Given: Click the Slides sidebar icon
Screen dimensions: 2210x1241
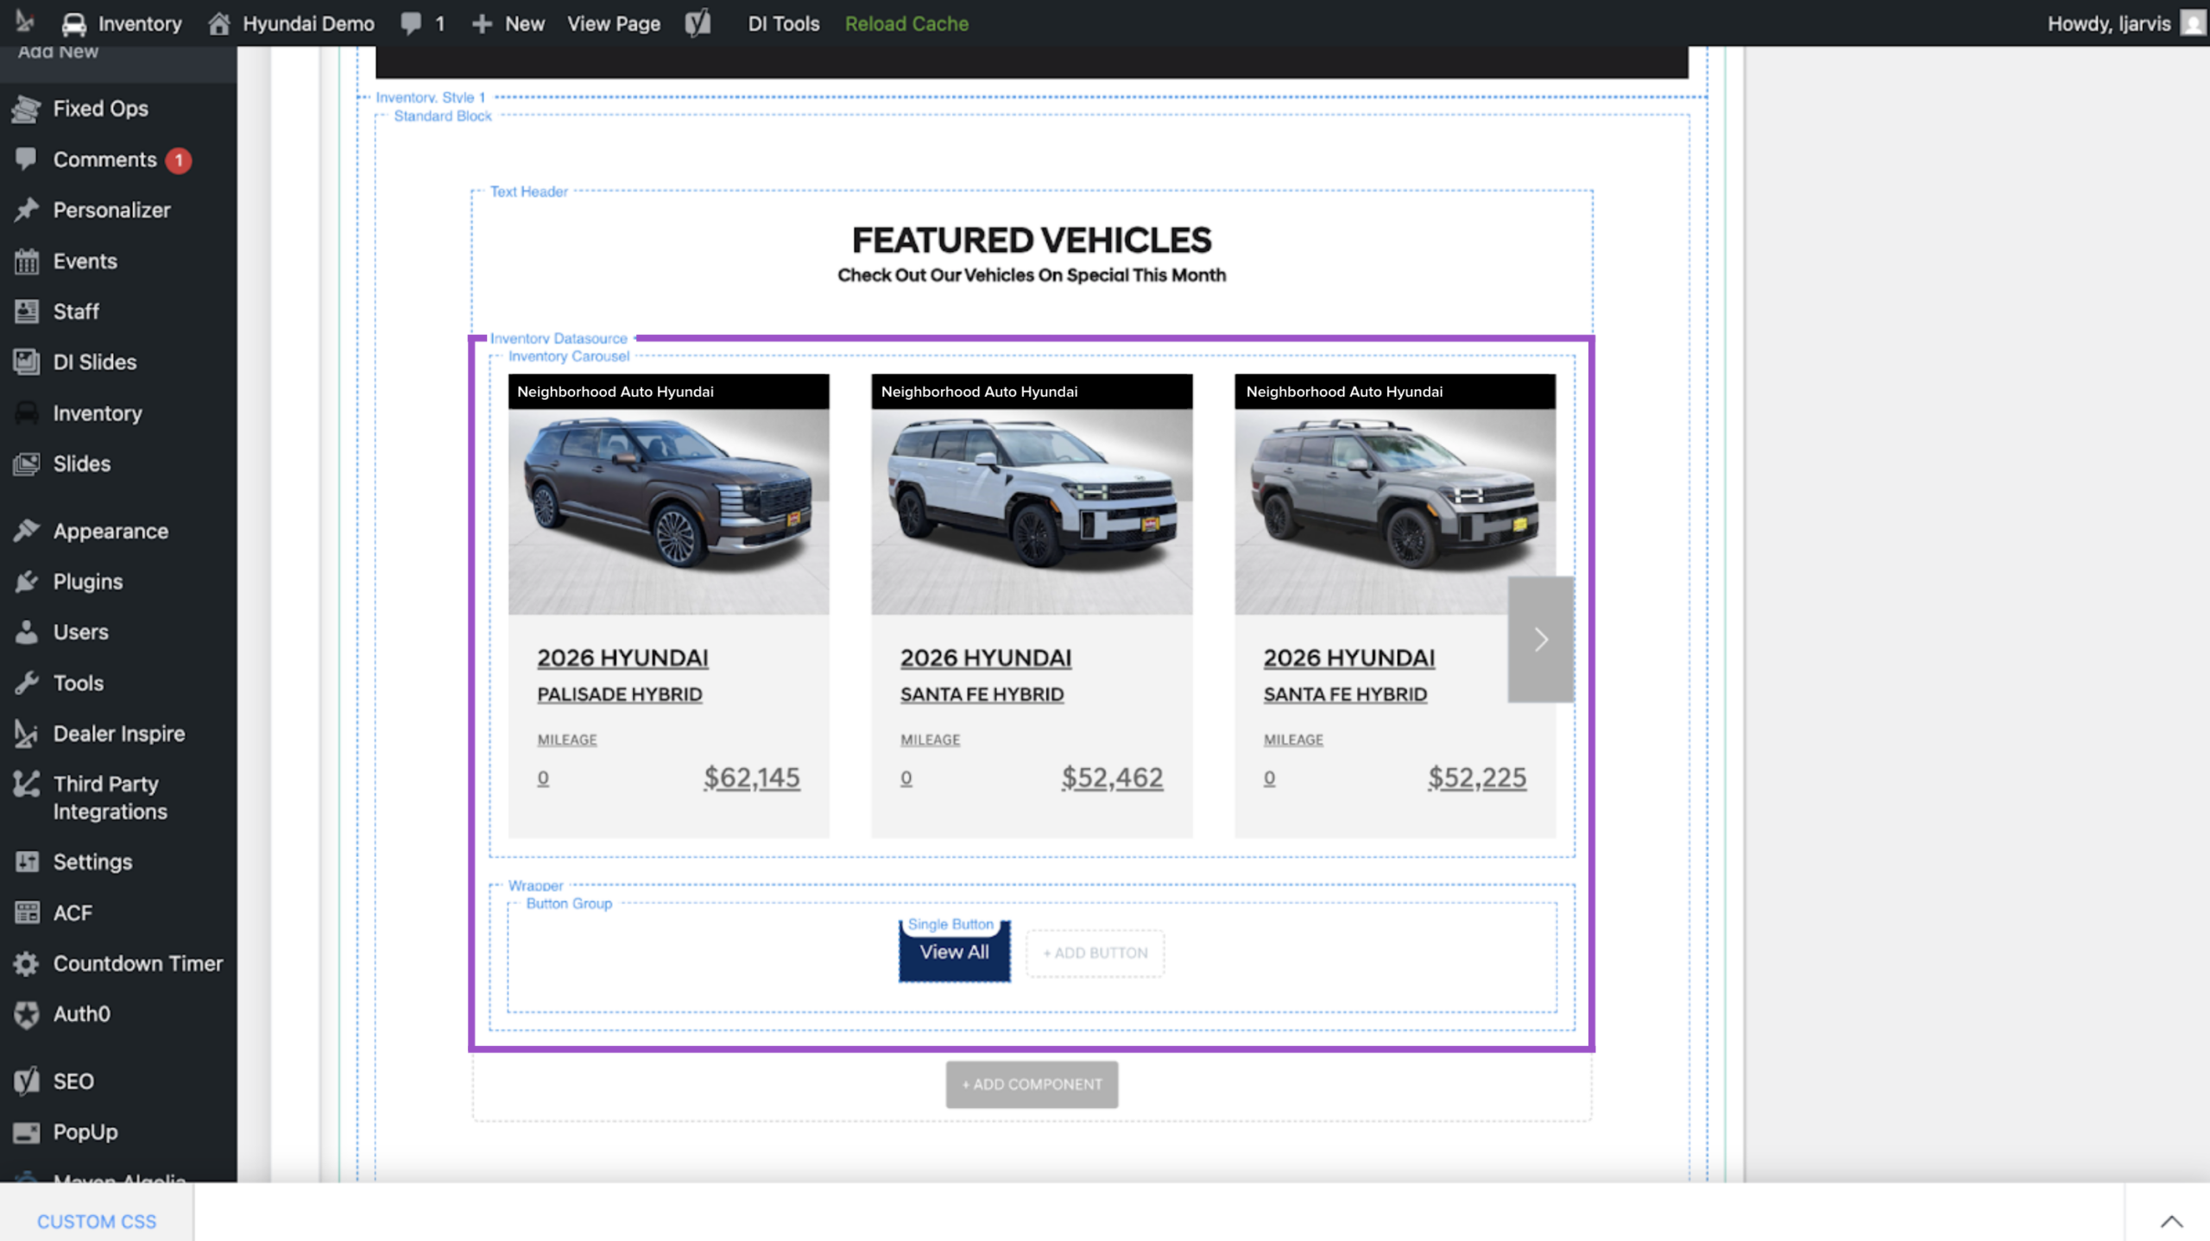Looking at the screenshot, I should [27, 464].
